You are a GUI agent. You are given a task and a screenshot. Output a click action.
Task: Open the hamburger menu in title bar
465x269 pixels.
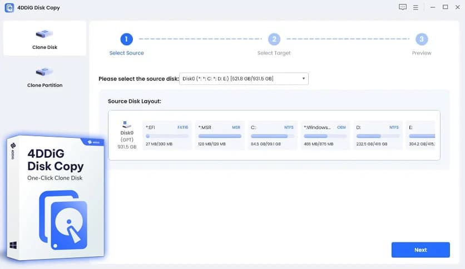click(415, 7)
